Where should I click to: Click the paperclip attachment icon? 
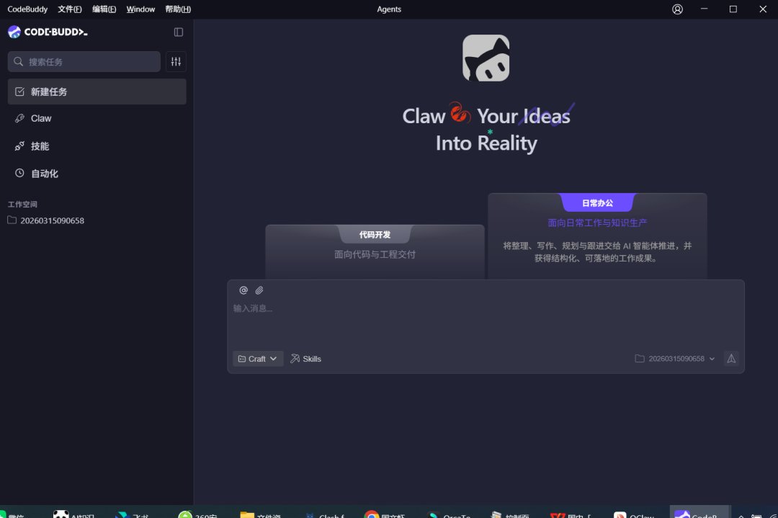tap(259, 290)
